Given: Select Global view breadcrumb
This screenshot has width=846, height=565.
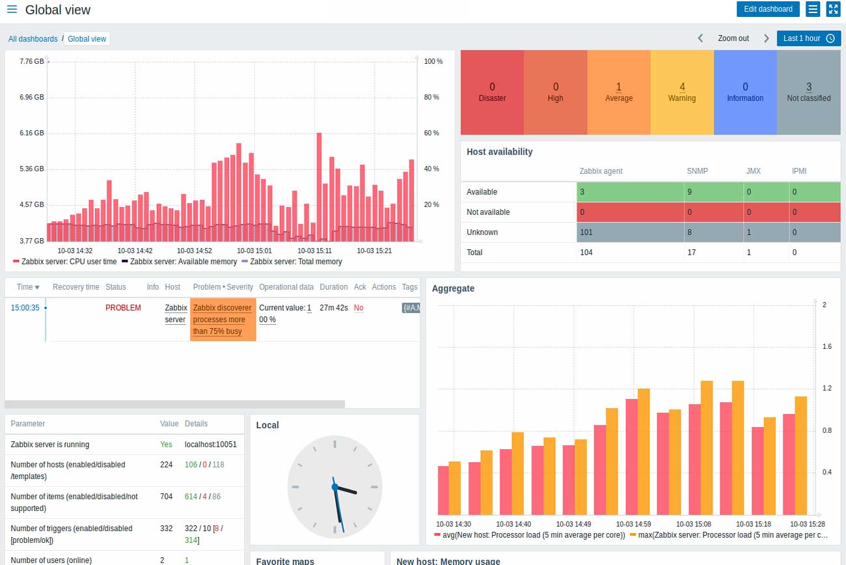Looking at the screenshot, I should coord(87,39).
